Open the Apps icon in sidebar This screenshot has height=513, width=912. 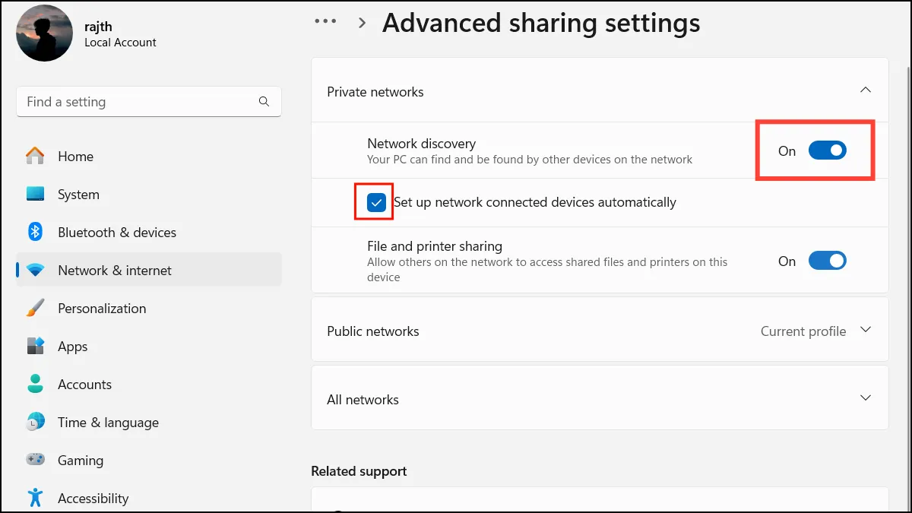point(35,347)
